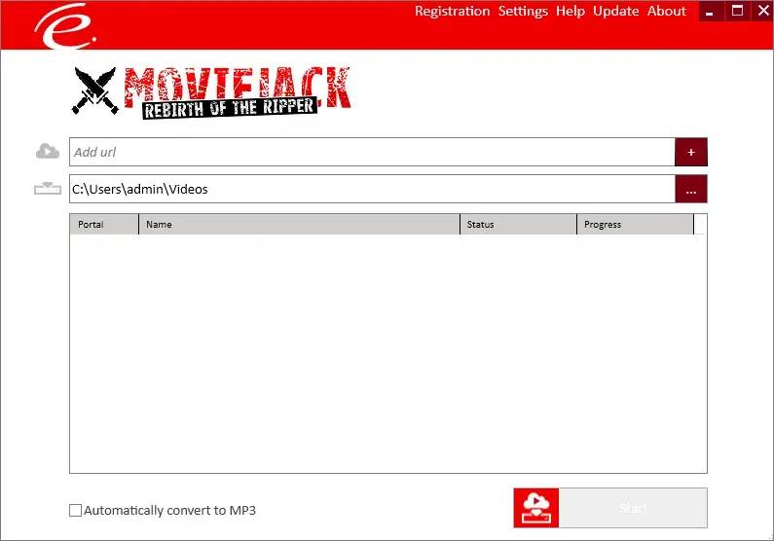Sort the list by Status column header
The width and height of the screenshot is (774, 541).
(519, 225)
